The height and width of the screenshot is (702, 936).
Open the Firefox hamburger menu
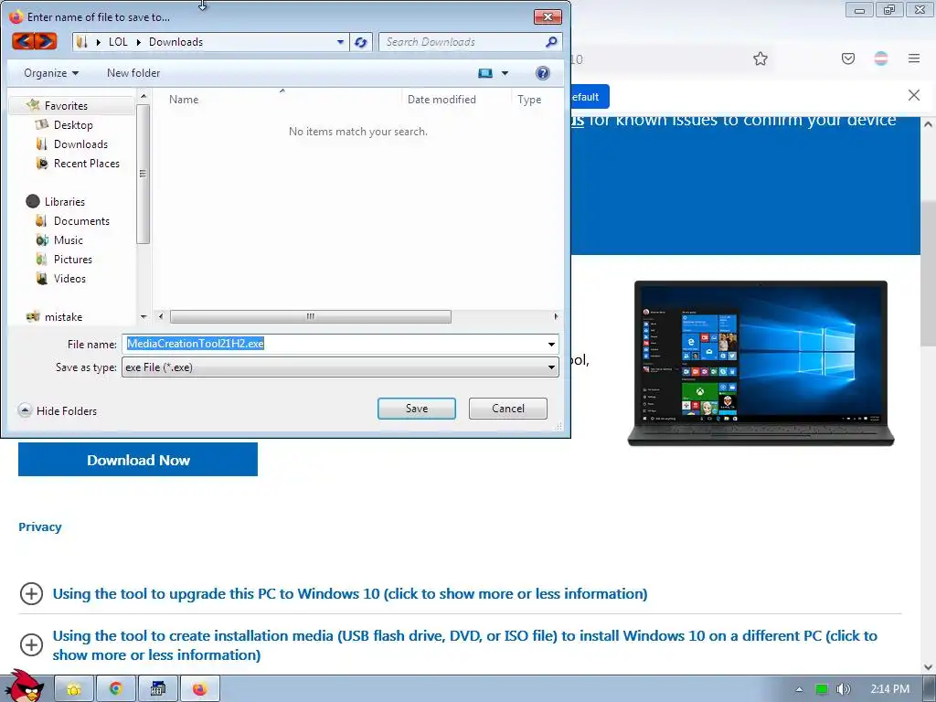pyautogui.click(x=914, y=58)
